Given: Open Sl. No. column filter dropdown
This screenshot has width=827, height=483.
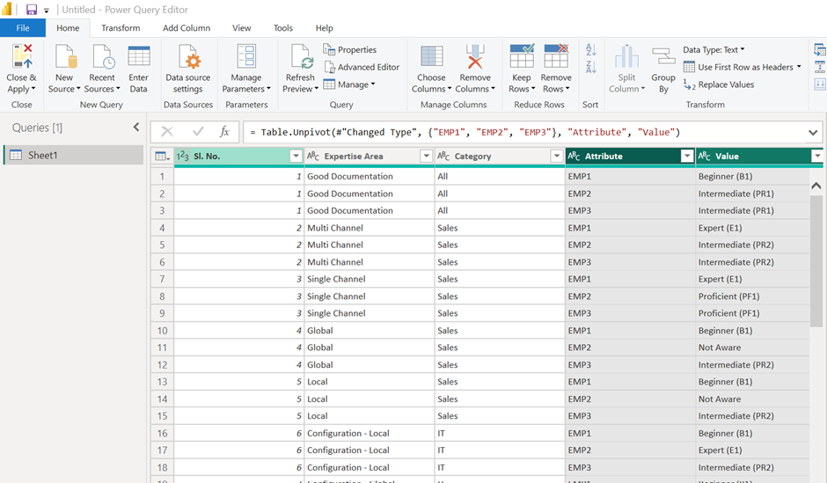Looking at the screenshot, I should tap(296, 156).
